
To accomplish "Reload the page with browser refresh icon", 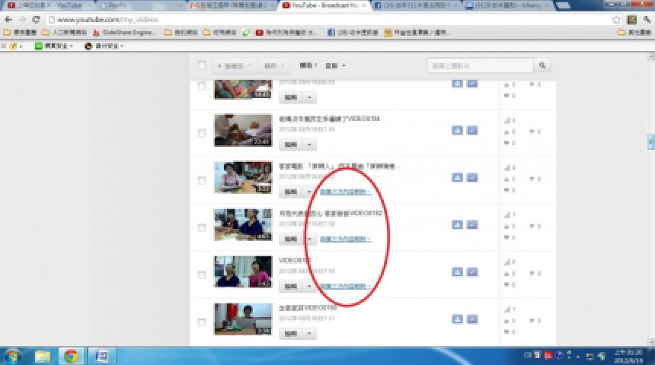I will click(x=36, y=19).
